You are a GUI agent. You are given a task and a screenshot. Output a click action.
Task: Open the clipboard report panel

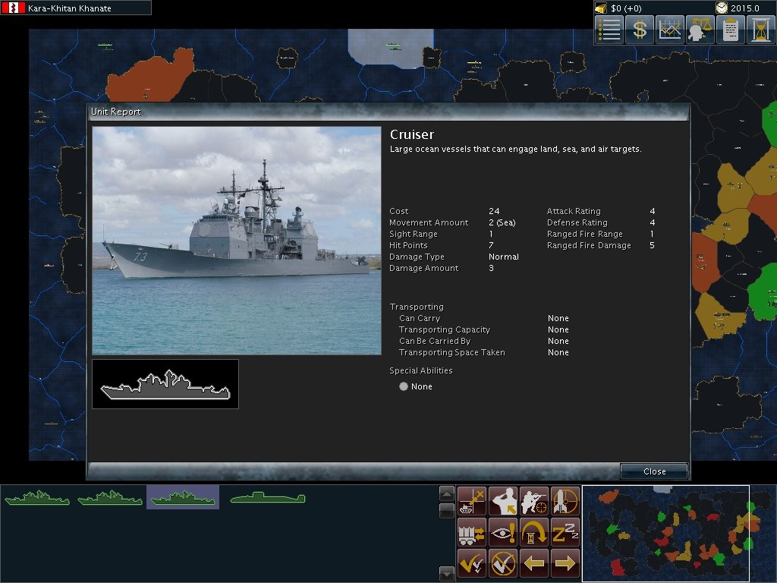731,30
